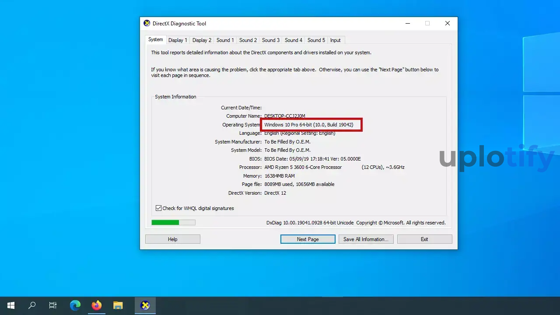Switch to the Display 1 tab
Viewport: 560px width, 315px height.
(178, 40)
